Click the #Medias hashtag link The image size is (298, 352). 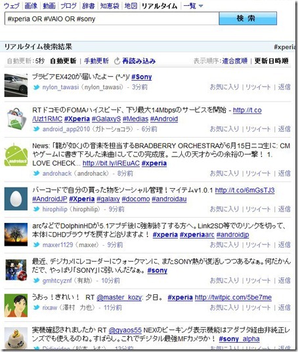point(135,119)
